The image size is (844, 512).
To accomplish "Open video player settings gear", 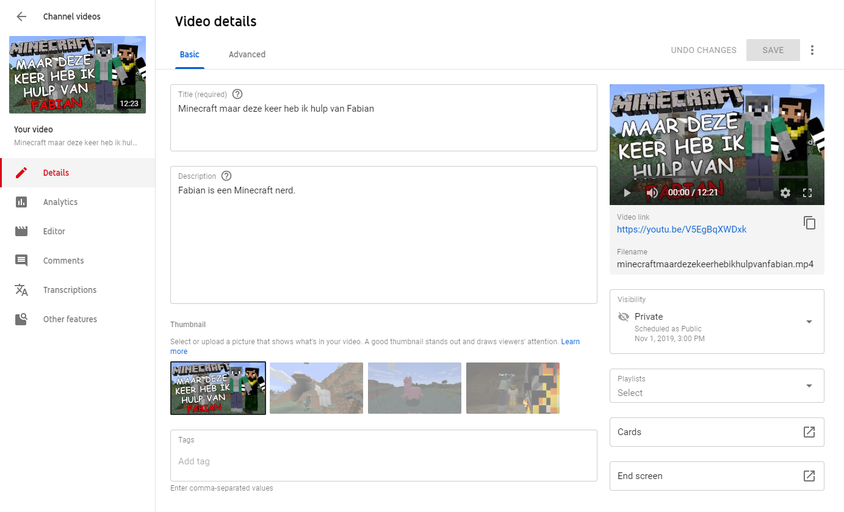I will (785, 193).
